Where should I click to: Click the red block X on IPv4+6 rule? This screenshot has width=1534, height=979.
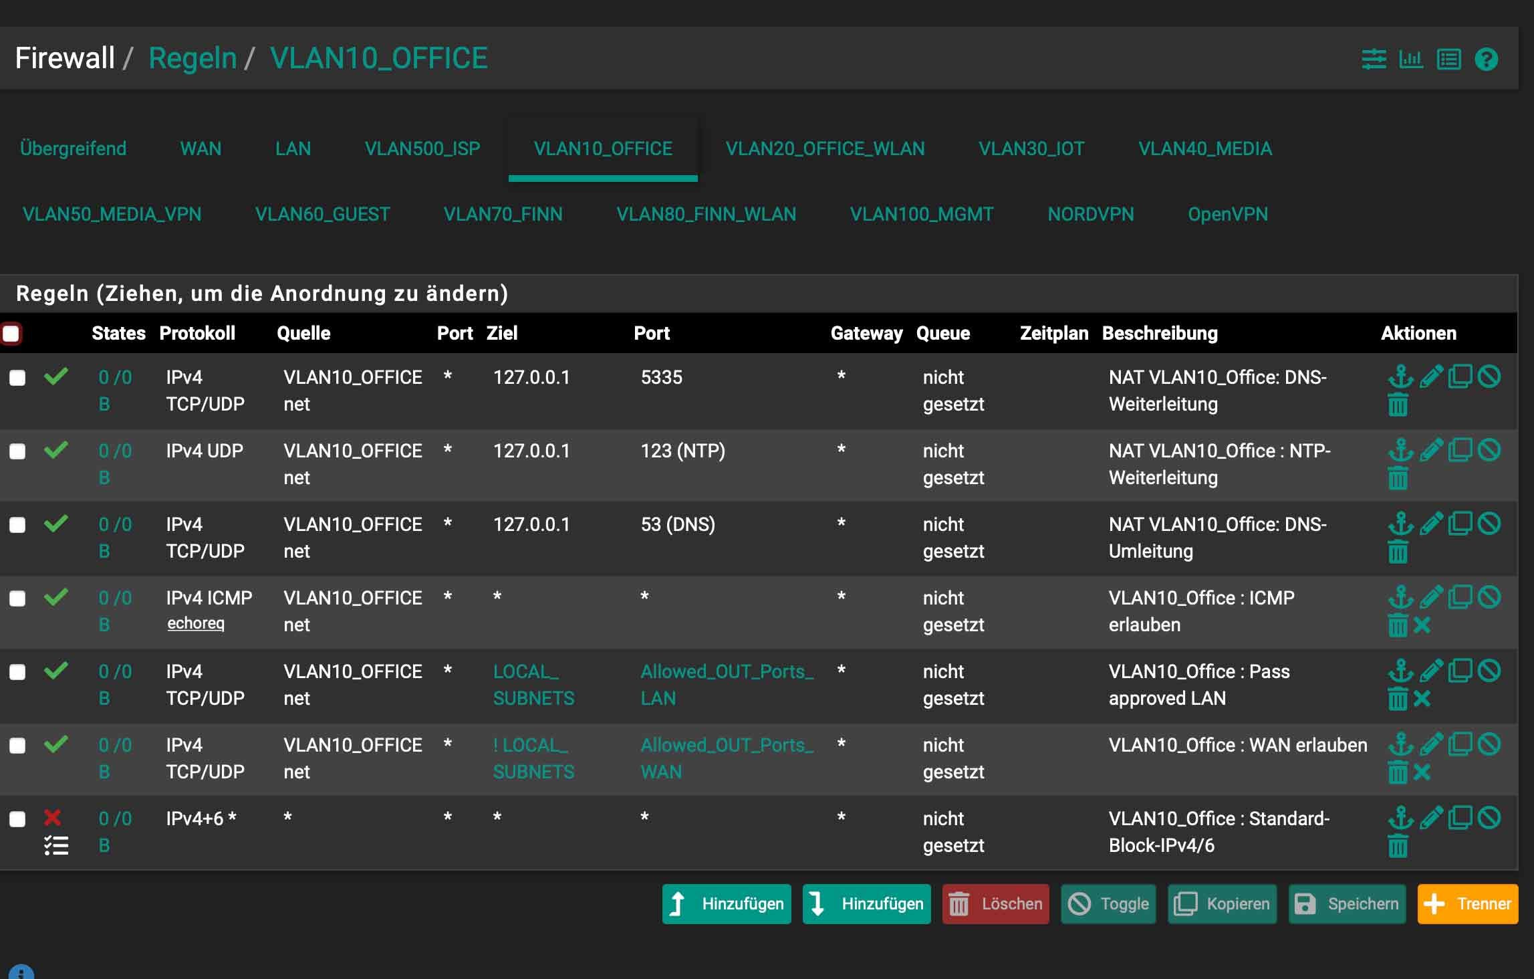pos(52,817)
